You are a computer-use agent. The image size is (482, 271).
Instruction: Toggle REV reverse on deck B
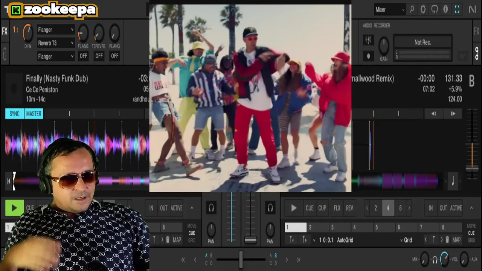click(349, 208)
